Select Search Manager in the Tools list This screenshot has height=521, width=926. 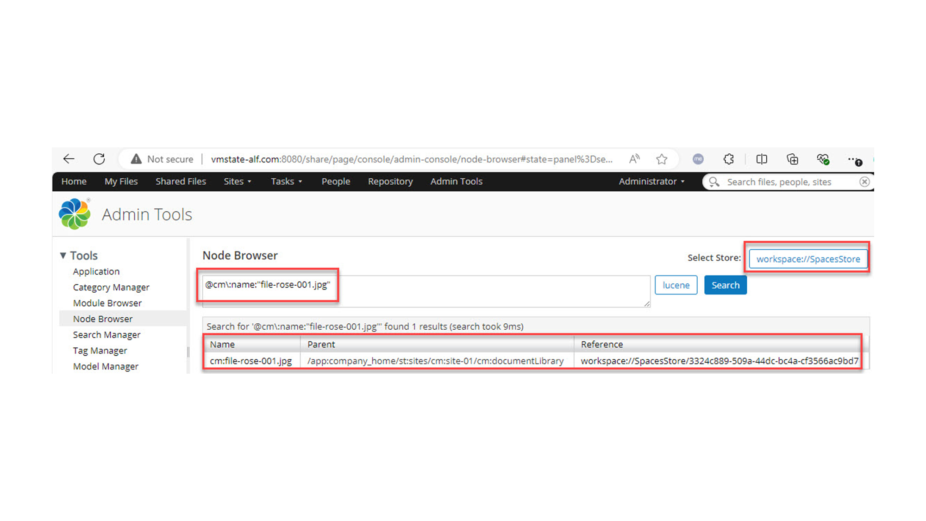click(106, 334)
